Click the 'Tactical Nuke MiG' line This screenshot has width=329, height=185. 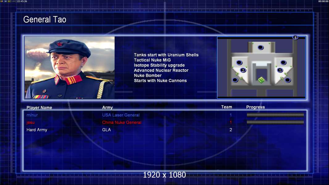point(152,60)
